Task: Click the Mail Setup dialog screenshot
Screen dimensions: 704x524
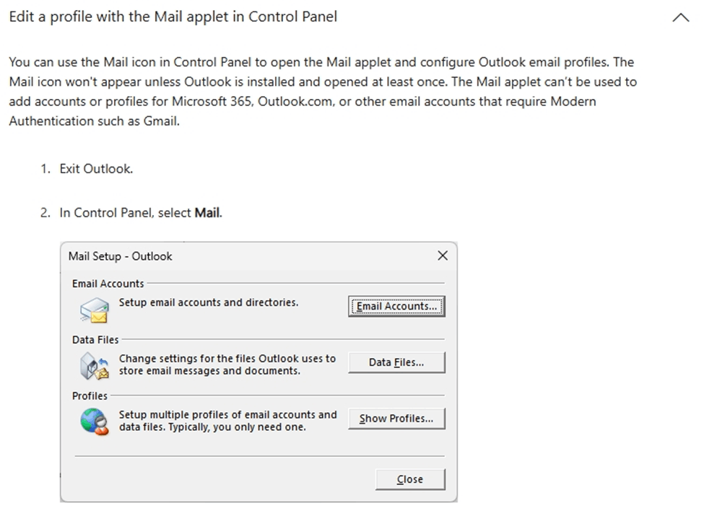Action: [258, 372]
